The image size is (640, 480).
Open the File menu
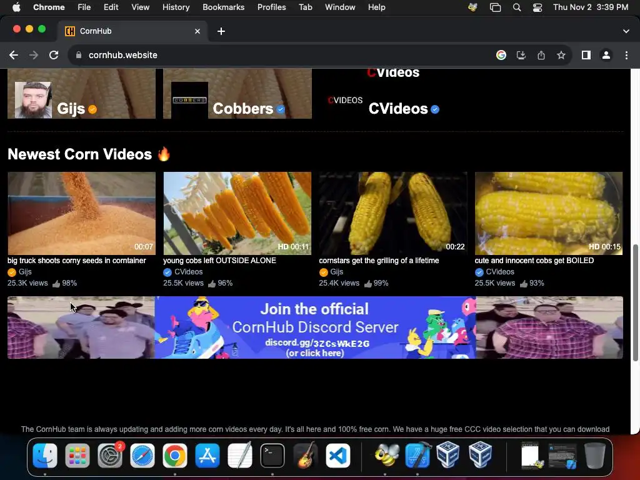pos(84,7)
